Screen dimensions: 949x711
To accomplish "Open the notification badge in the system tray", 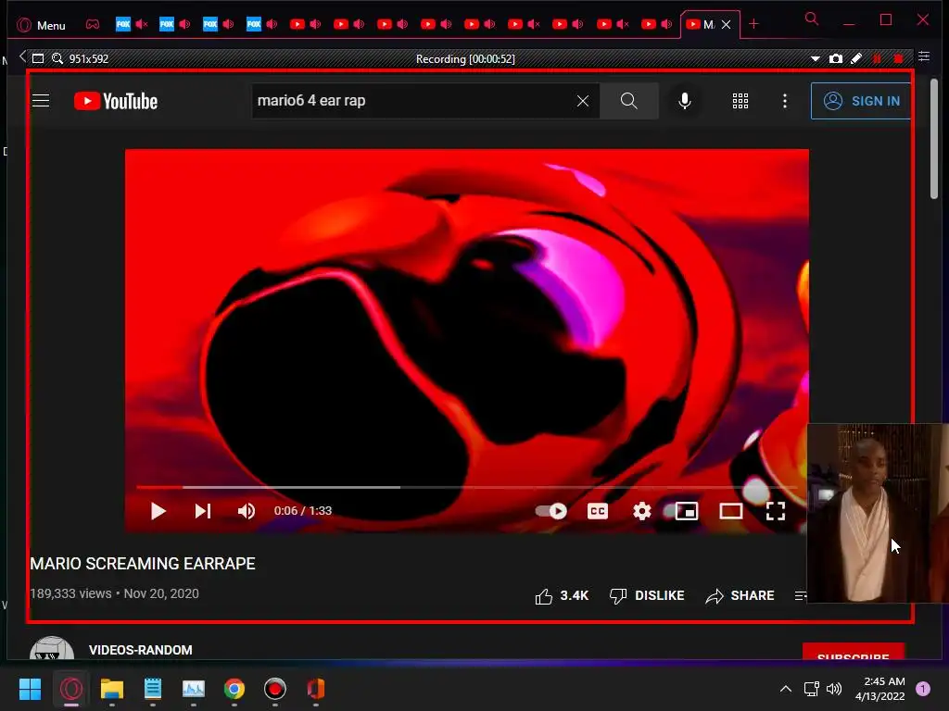I will [923, 689].
